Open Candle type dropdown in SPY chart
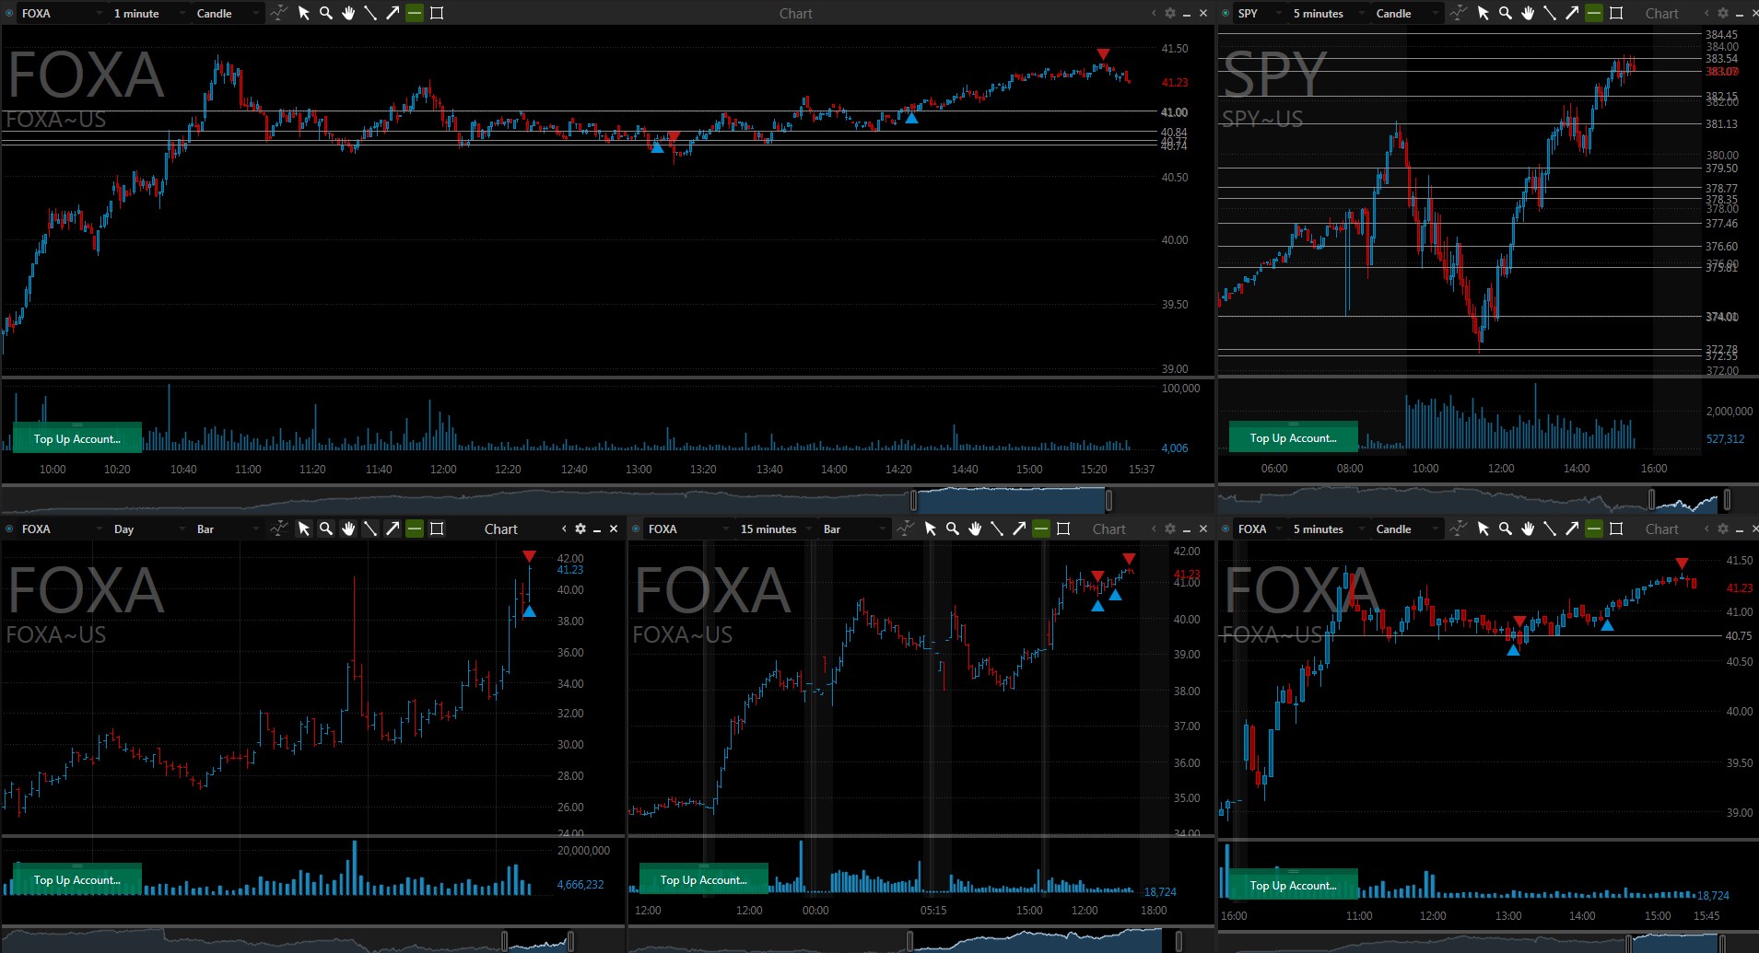This screenshot has height=953, width=1759. [1407, 13]
